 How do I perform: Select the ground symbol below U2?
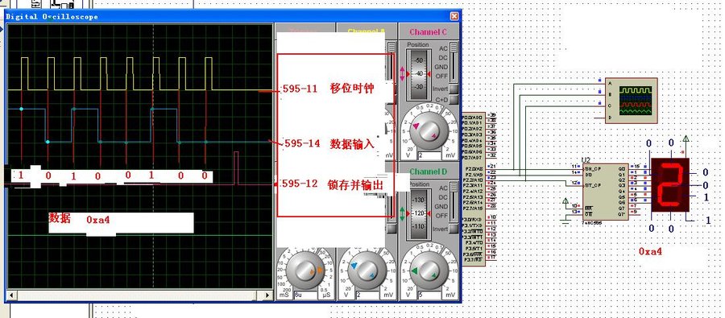click(565, 221)
